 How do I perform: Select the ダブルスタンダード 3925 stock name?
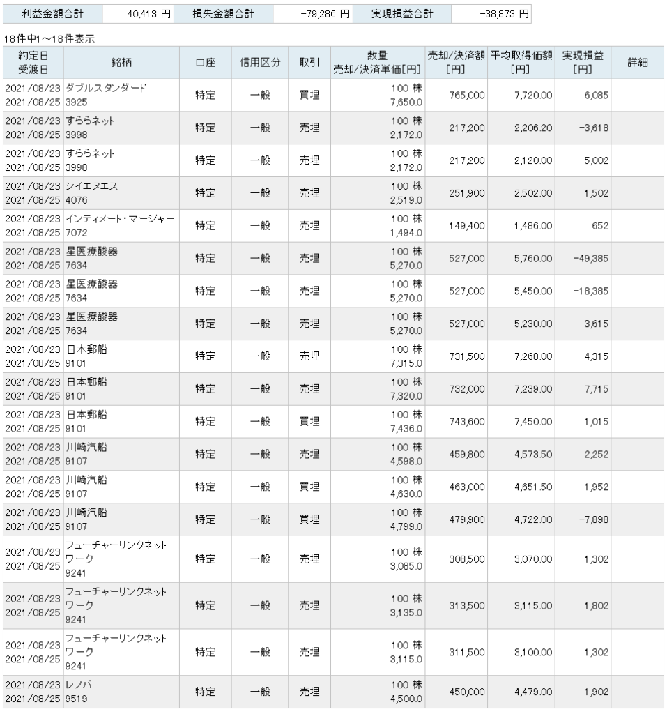click(x=106, y=95)
